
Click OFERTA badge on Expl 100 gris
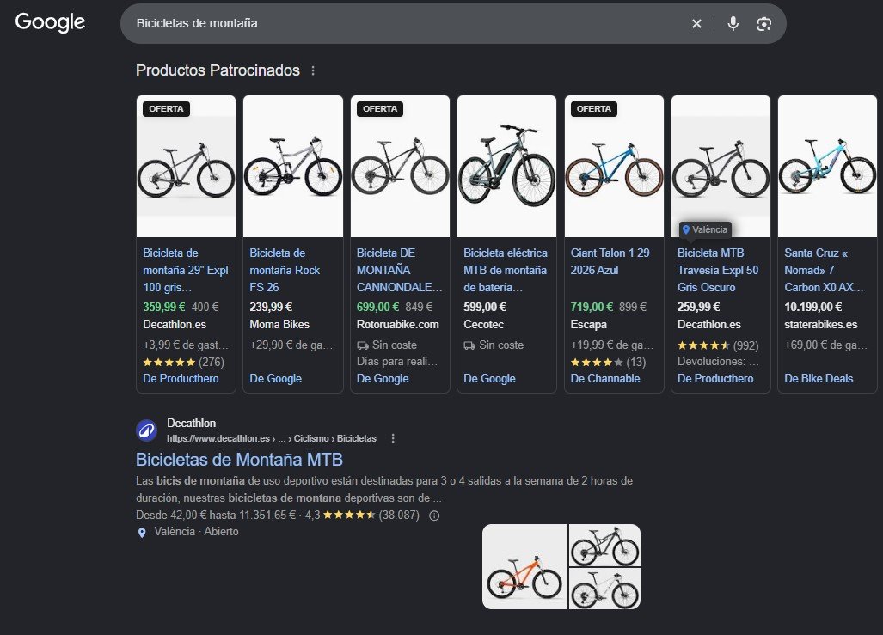(x=166, y=108)
